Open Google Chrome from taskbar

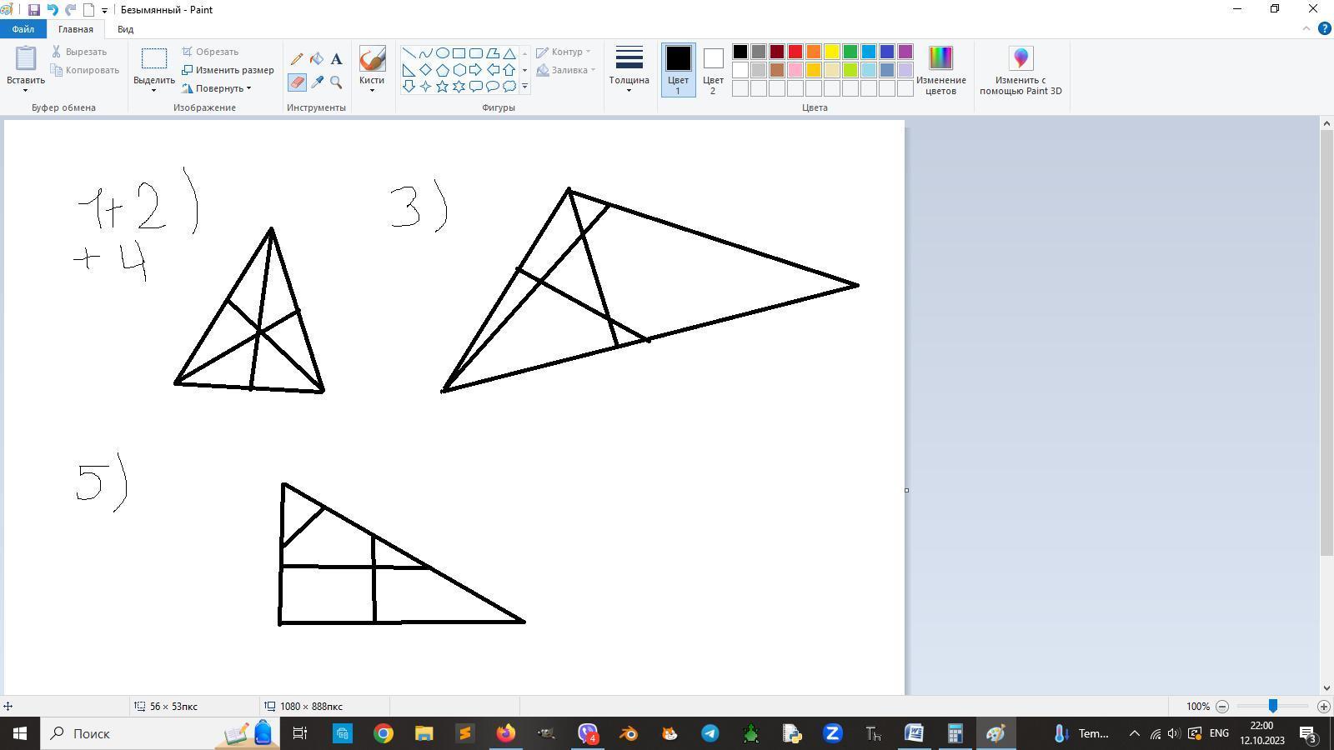click(x=384, y=733)
